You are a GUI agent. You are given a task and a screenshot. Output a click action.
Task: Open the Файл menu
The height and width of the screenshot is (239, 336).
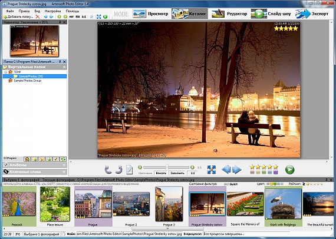click(10, 11)
